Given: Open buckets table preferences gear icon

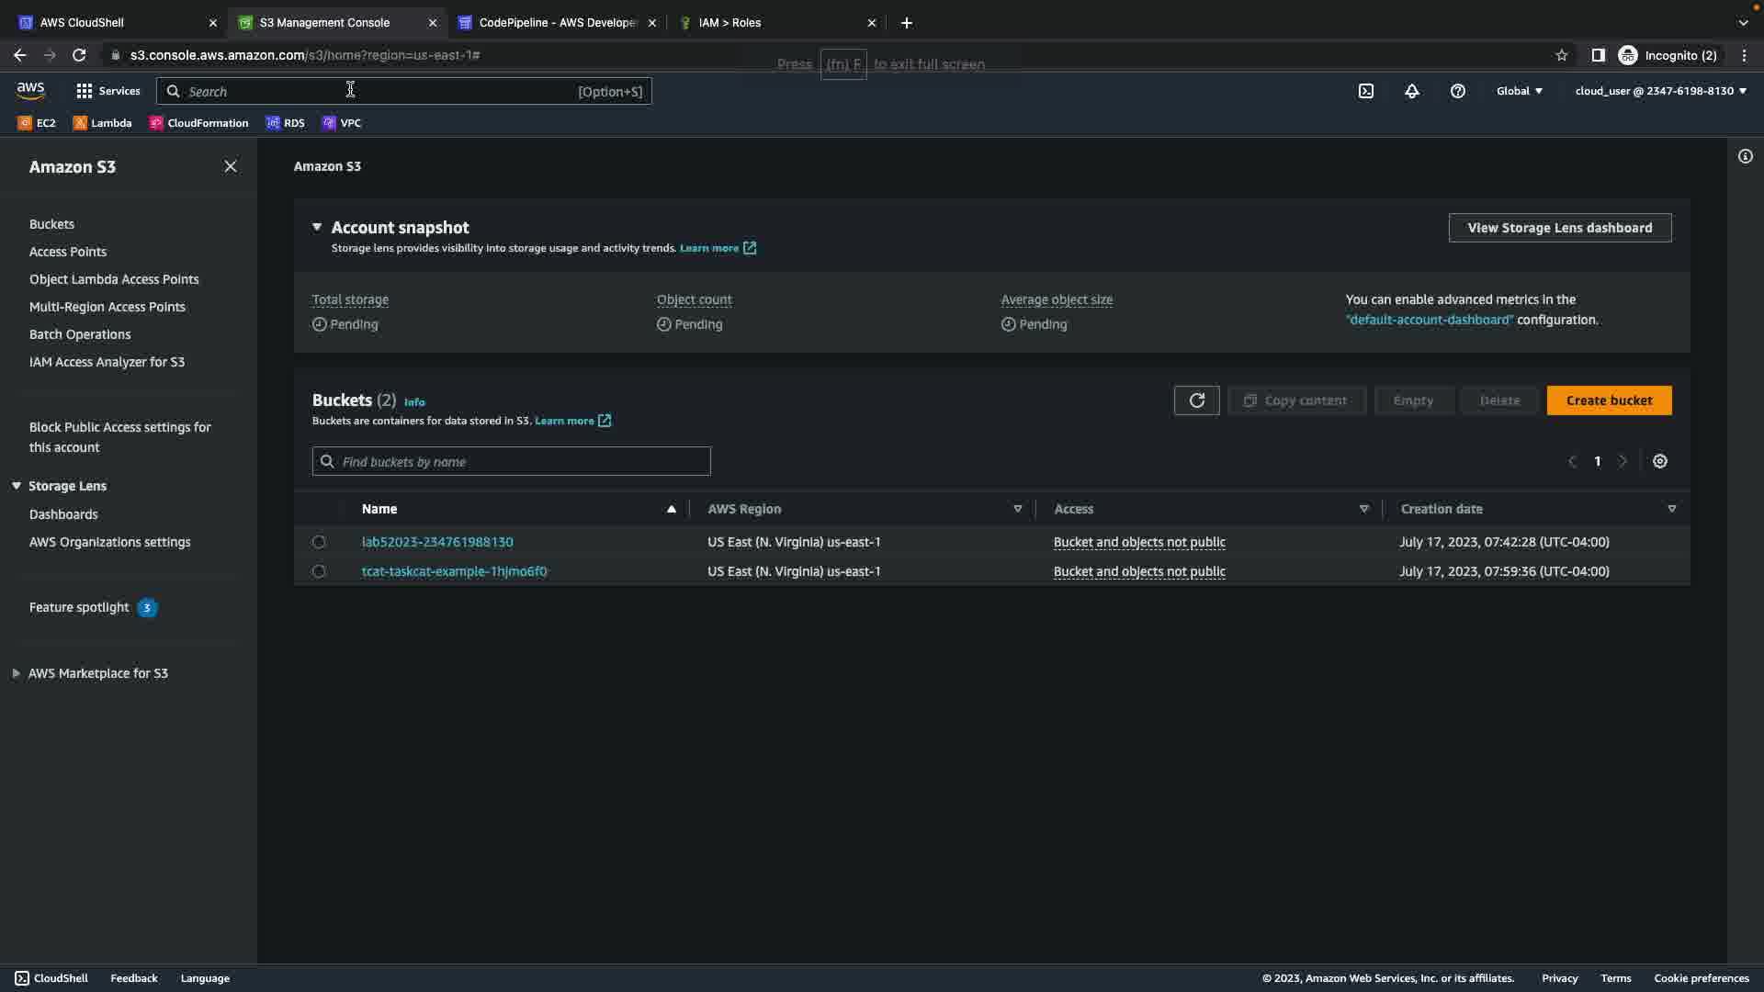Looking at the screenshot, I should click(x=1660, y=461).
